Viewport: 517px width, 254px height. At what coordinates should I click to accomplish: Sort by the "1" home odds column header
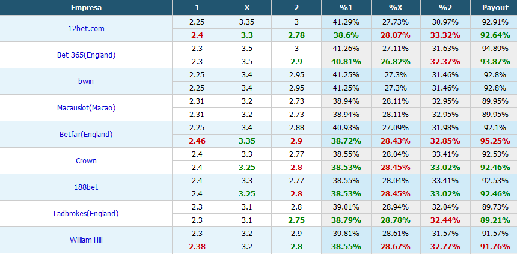pos(197,8)
